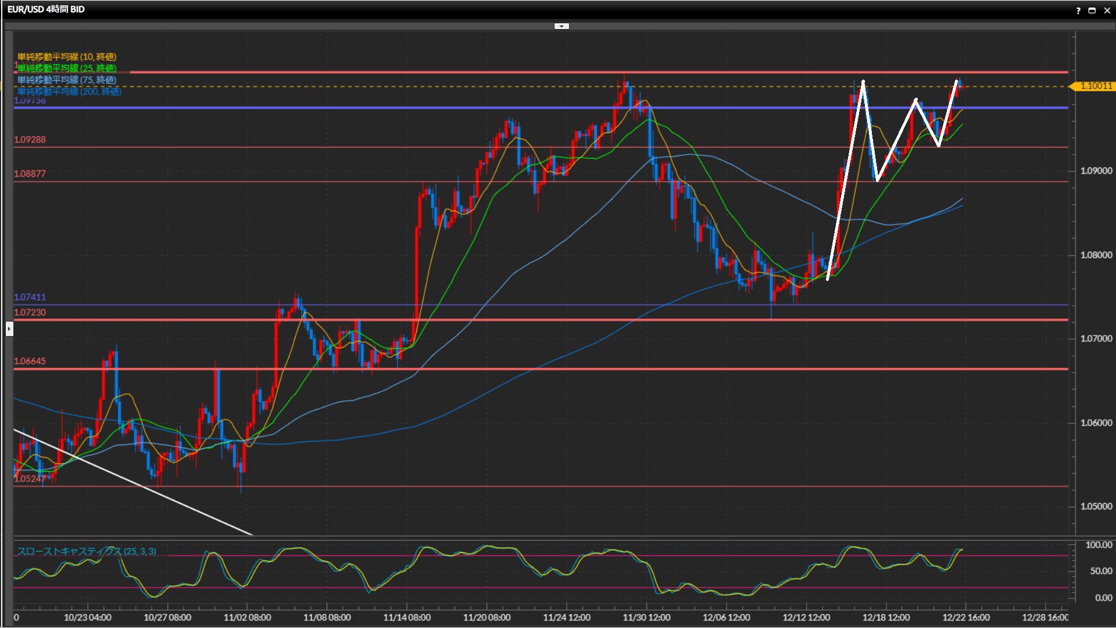Click the 1.08000 price axis label
This screenshot has height=628, width=1116.
coord(1096,255)
